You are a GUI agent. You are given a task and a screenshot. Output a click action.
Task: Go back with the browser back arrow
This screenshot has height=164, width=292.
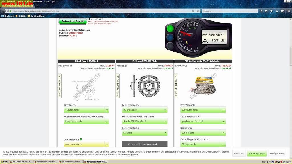(3, 11)
